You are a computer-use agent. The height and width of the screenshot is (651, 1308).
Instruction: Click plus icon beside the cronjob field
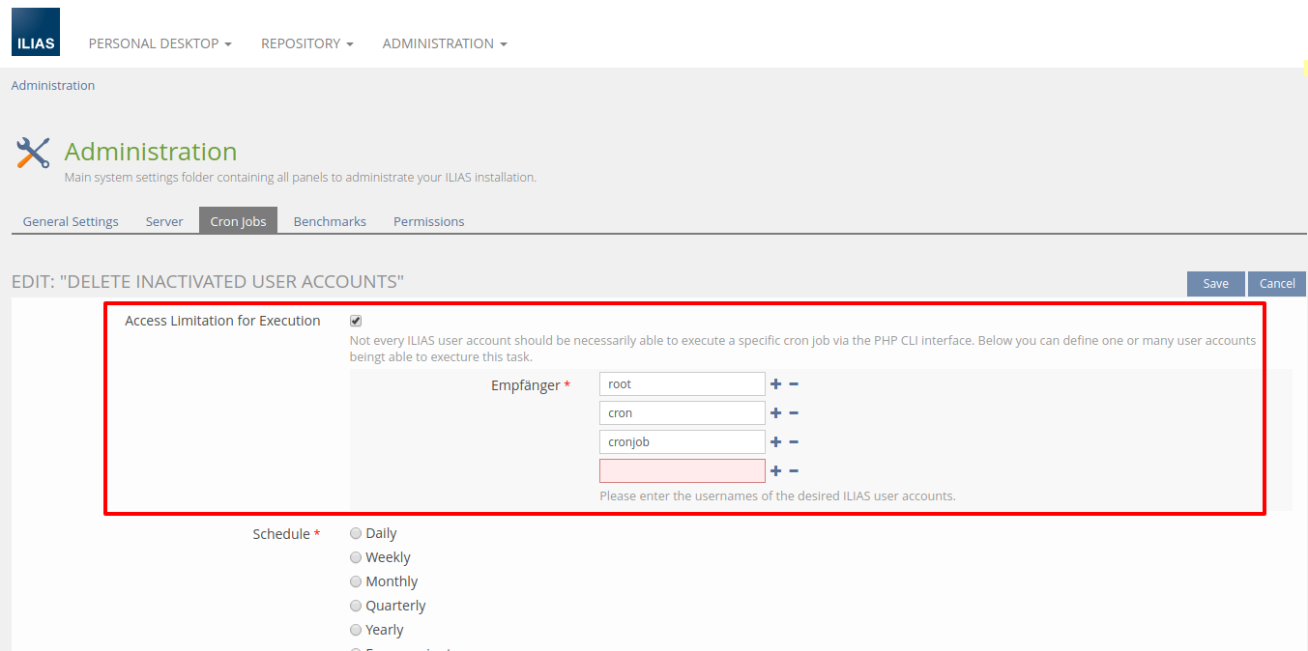(775, 442)
